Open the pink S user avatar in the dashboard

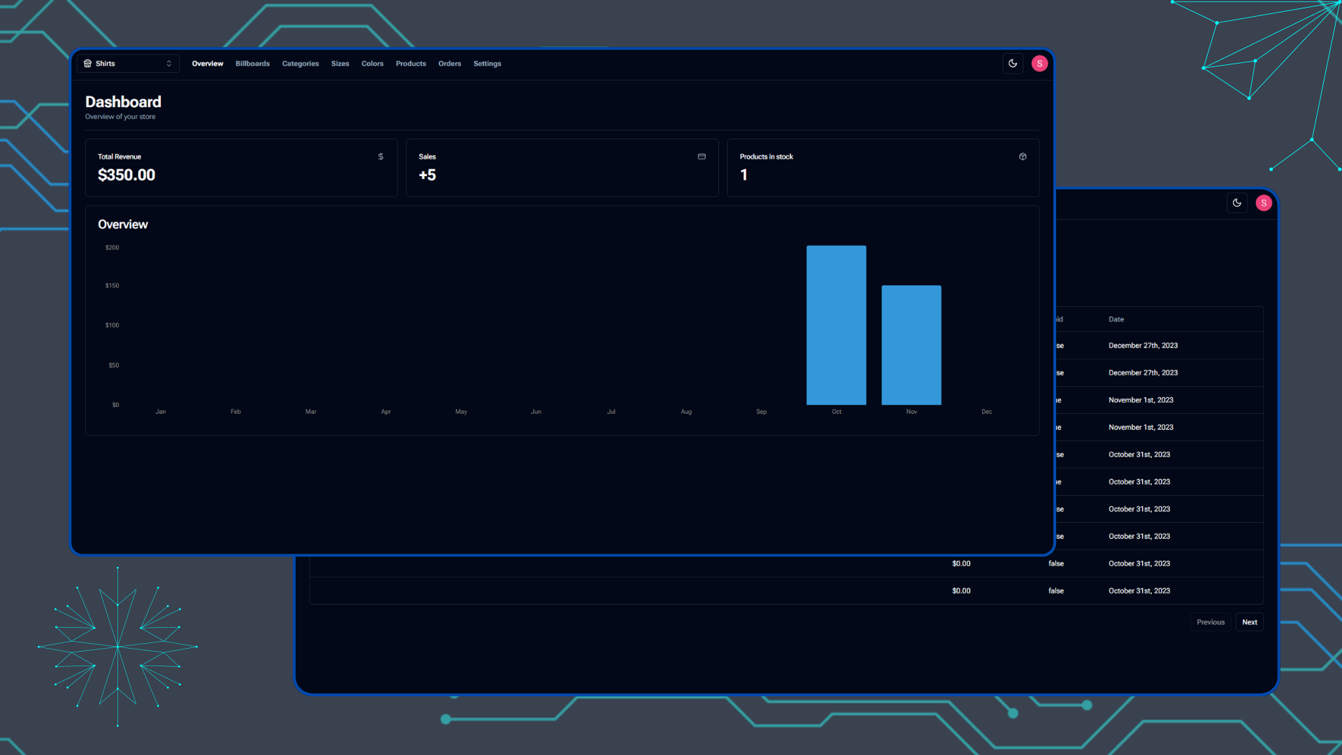click(x=1039, y=64)
